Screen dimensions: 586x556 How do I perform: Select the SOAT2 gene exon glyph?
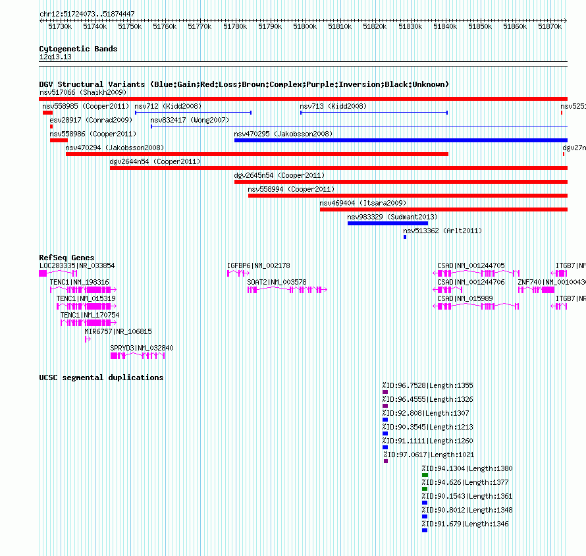tap(287, 290)
